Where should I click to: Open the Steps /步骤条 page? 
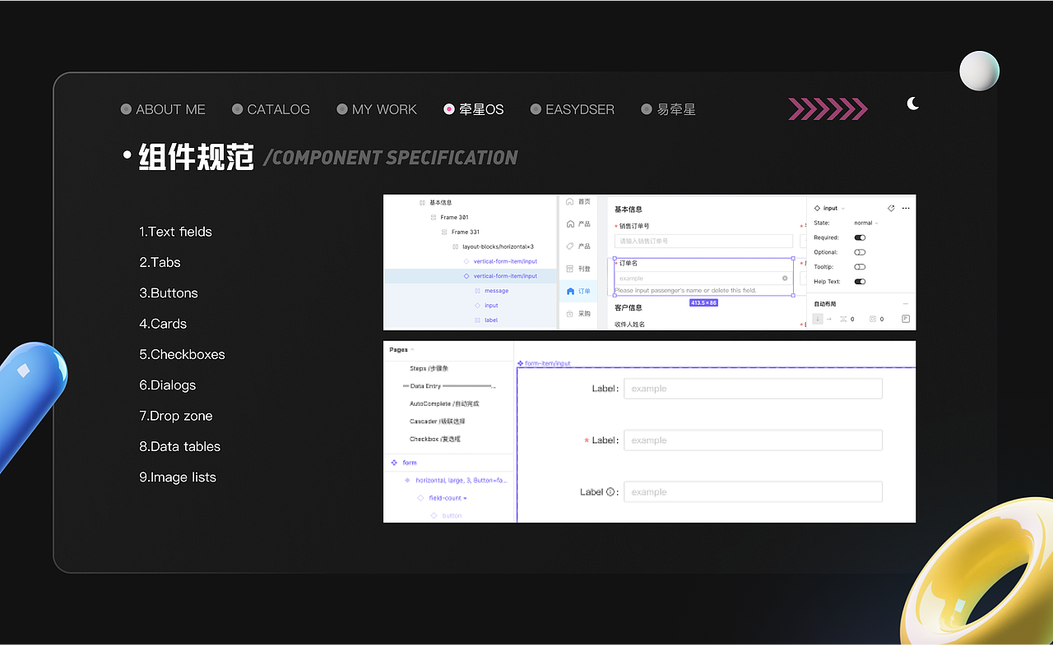pyautogui.click(x=429, y=368)
